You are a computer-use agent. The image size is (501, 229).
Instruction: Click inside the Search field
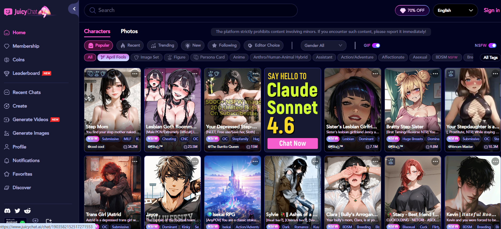[x=191, y=10]
